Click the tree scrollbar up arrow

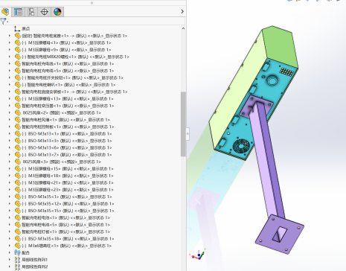click(183, 28)
